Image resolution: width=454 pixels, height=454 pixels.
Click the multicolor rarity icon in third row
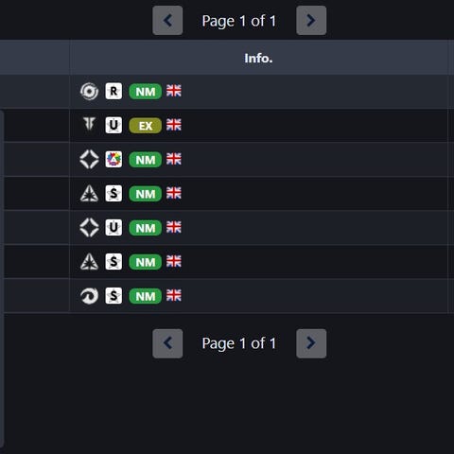pyautogui.click(x=113, y=160)
